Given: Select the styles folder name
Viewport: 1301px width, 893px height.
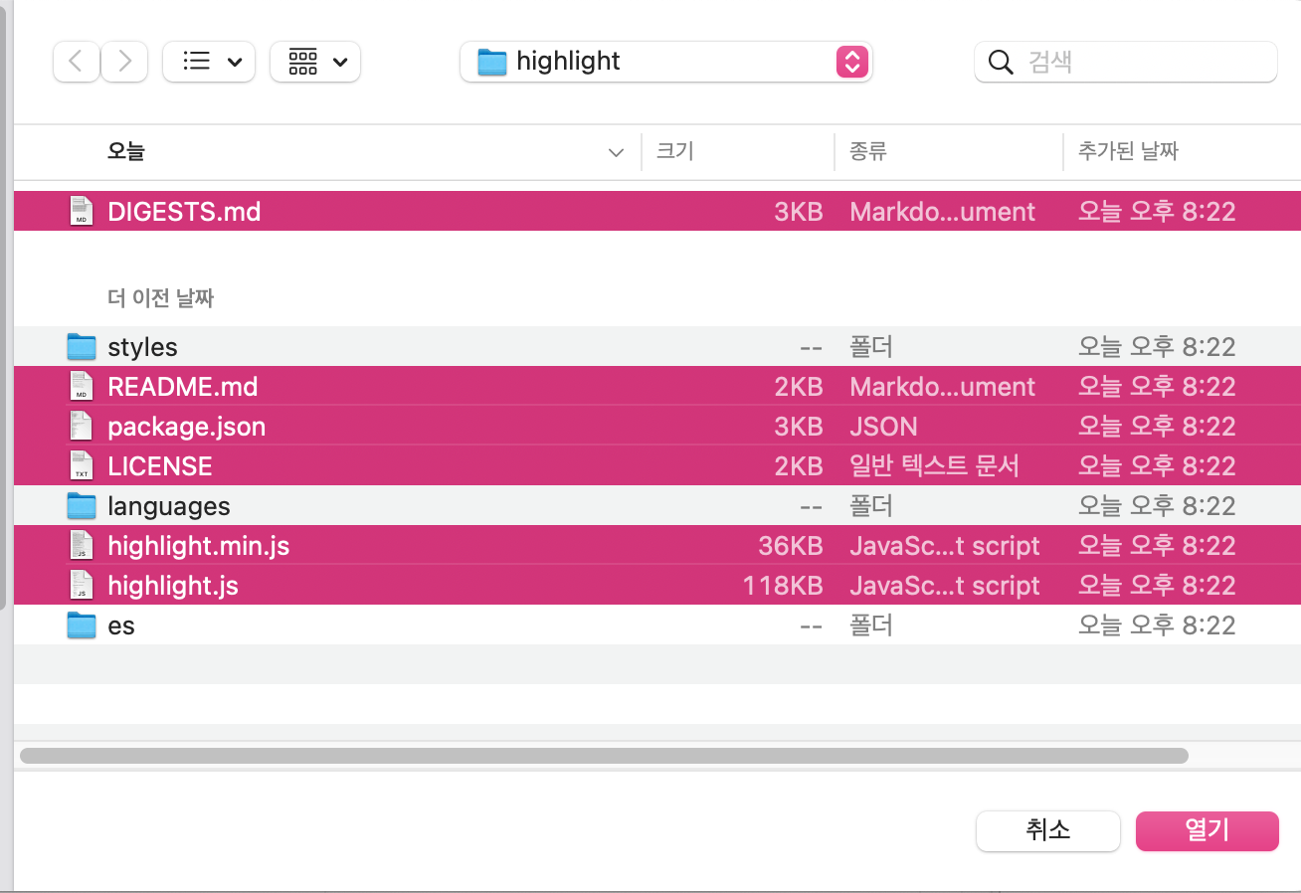Looking at the screenshot, I should click(x=142, y=347).
